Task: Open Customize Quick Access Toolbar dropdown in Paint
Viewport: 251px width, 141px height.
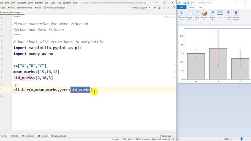Action: pos(195,3)
